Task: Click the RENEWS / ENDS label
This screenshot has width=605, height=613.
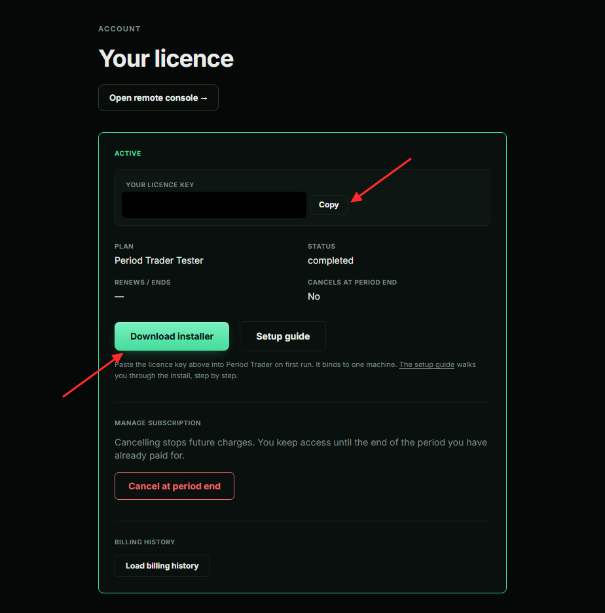Action: coord(143,282)
